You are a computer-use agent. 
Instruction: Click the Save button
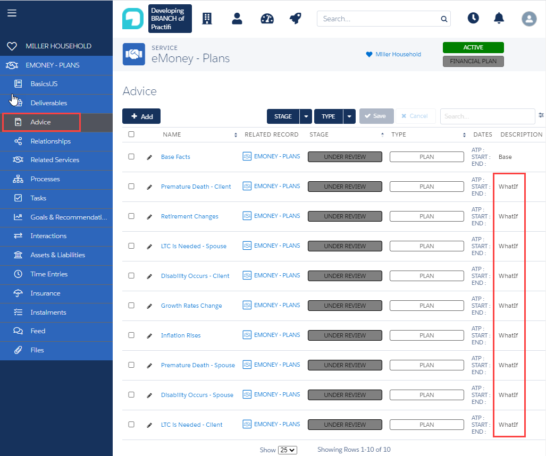tap(376, 116)
